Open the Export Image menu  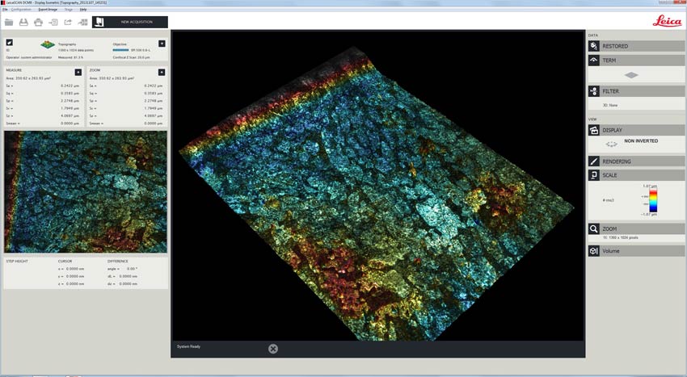(x=48, y=9)
